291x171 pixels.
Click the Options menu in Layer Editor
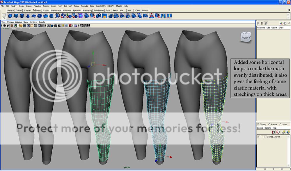[x=268, y=128]
